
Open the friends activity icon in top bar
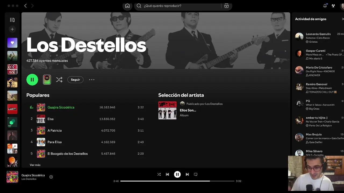(333, 6)
